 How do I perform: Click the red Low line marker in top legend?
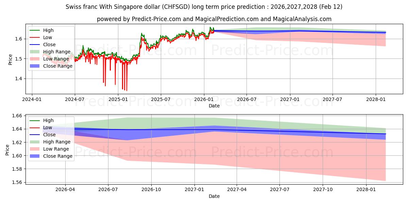[35, 38]
